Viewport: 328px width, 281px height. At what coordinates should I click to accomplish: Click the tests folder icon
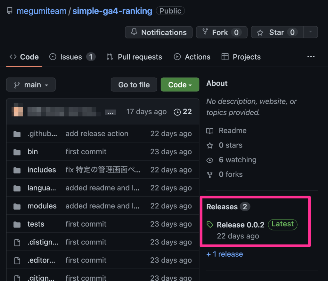click(x=17, y=225)
